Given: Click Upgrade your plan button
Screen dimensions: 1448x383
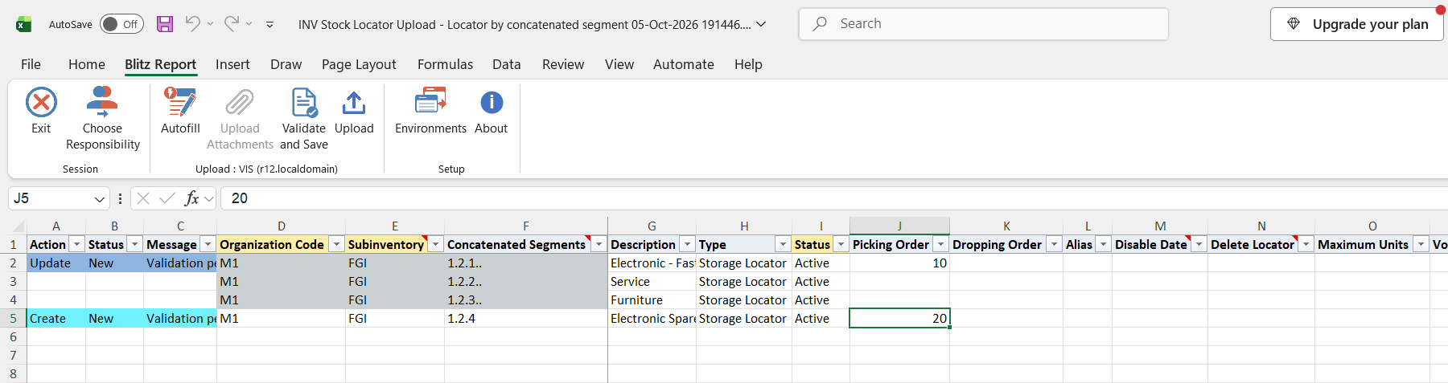Looking at the screenshot, I should (x=1357, y=24).
